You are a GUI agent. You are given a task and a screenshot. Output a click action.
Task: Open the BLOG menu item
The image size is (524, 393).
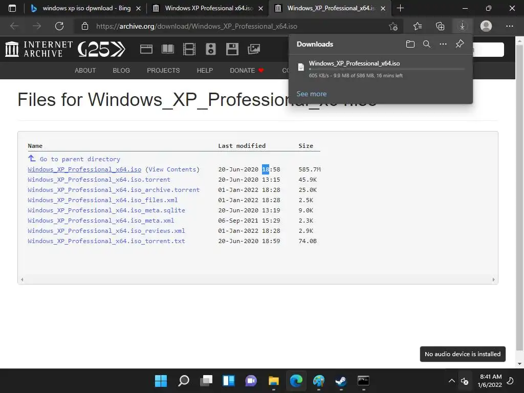[x=121, y=71]
